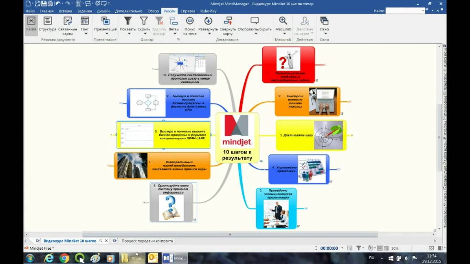This screenshot has width=470, height=264.
Task: Click the presentation image in topic 5
Action: (x=276, y=214)
